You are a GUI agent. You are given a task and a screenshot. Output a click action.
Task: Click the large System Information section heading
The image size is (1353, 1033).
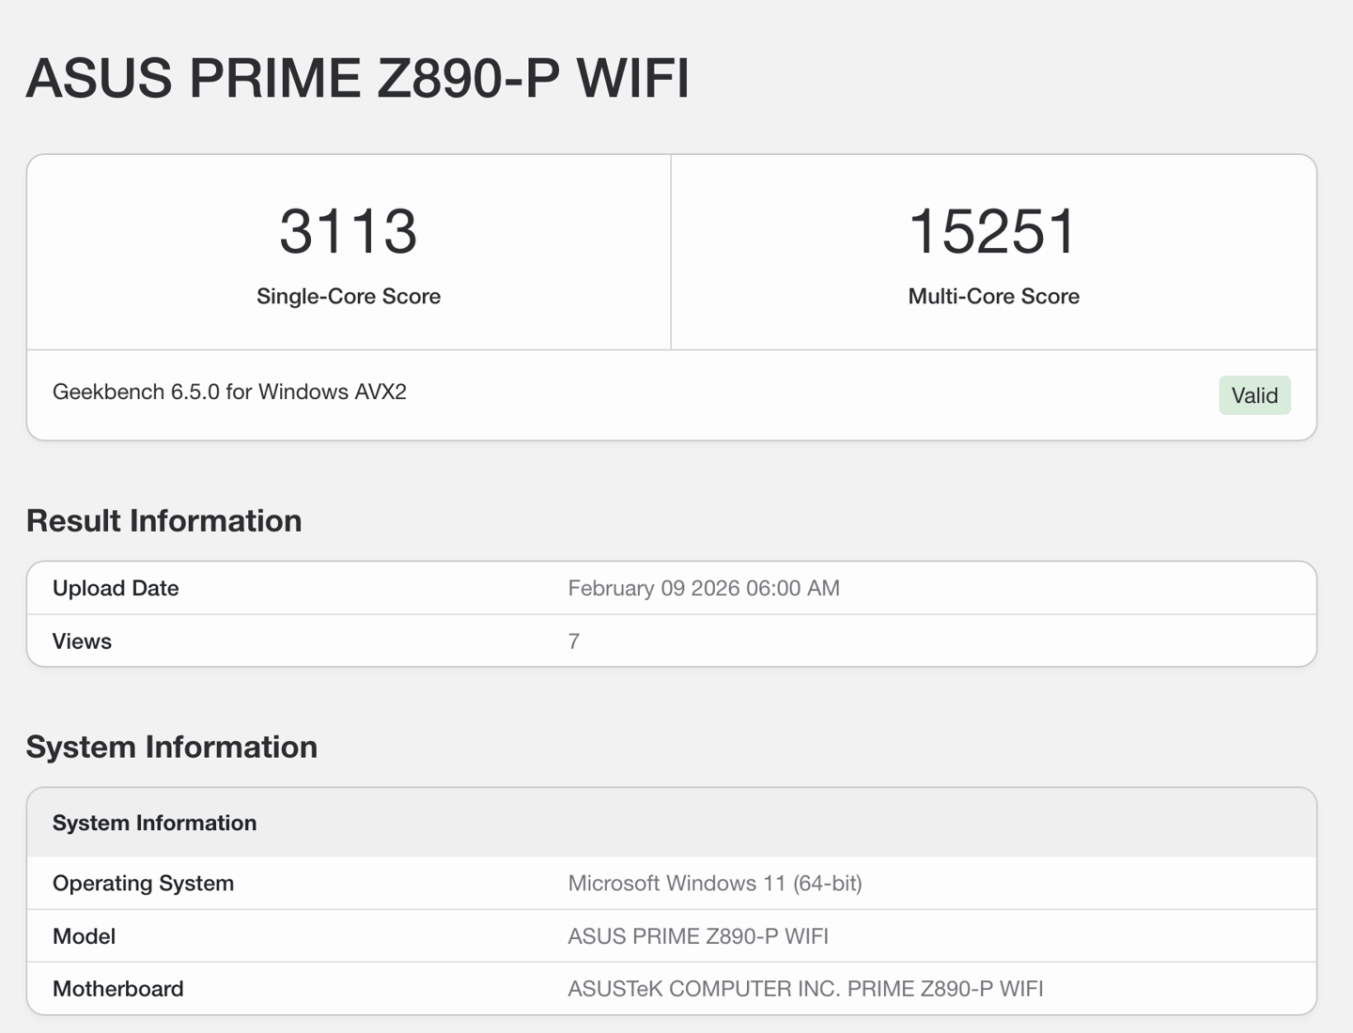pos(172,748)
